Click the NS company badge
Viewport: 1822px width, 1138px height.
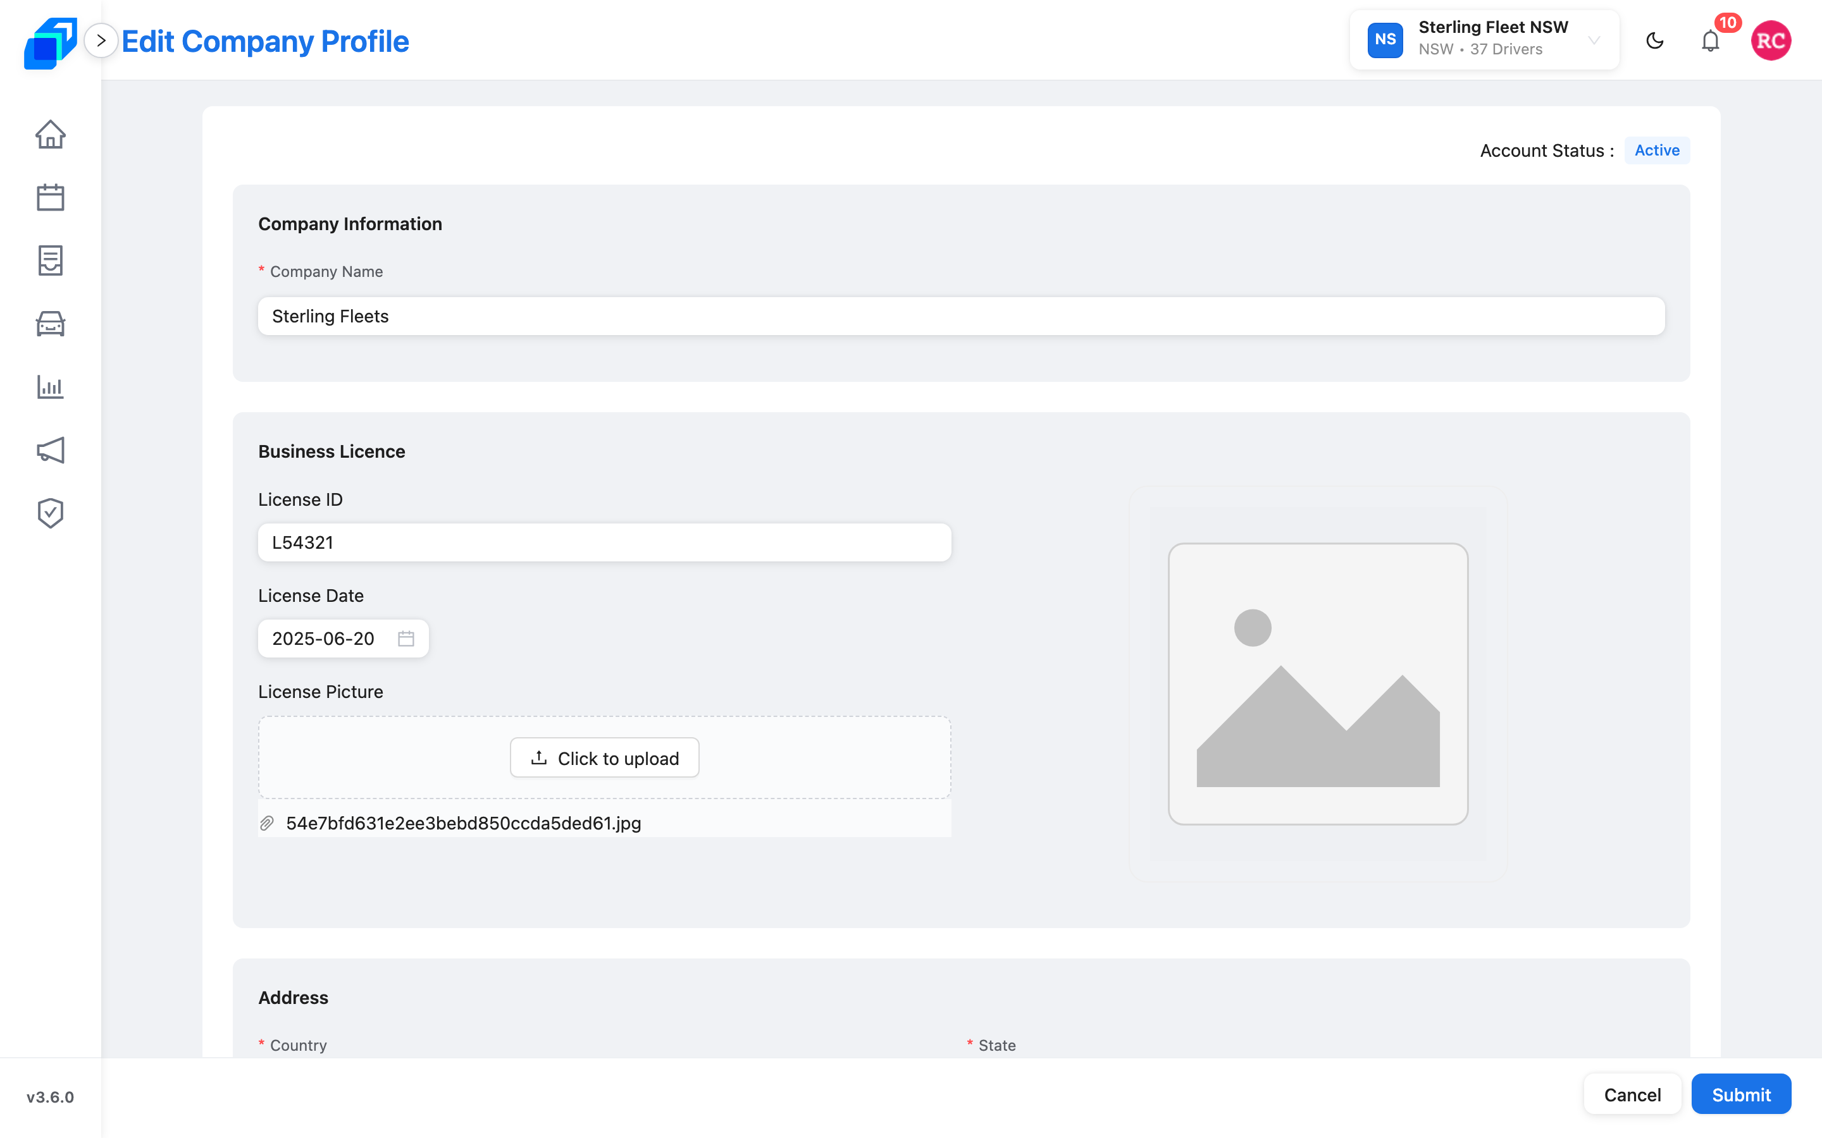(x=1385, y=40)
